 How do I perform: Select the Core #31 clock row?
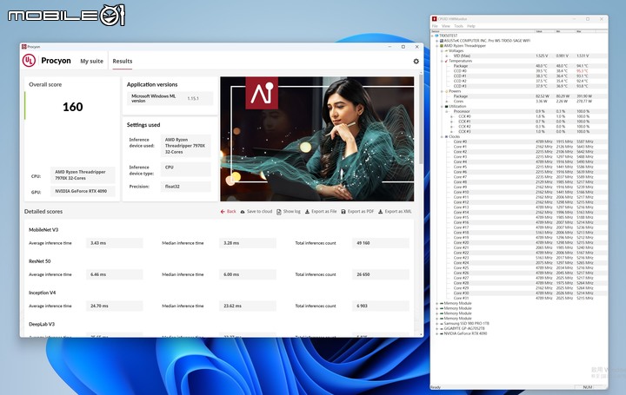519,298
